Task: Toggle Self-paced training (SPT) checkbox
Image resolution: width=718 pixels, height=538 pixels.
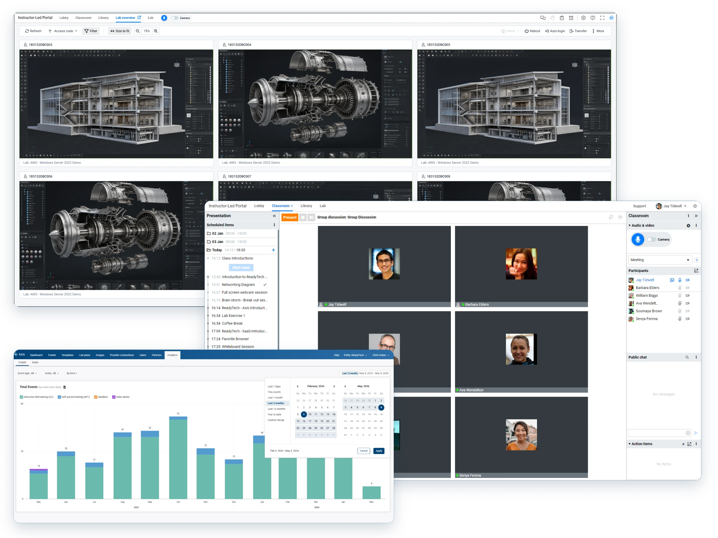Action: 60,397
